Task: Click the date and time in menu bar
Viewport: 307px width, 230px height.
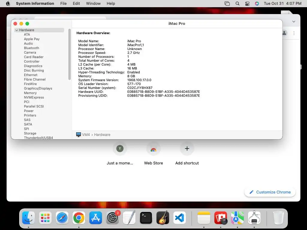Action: pos(282,4)
